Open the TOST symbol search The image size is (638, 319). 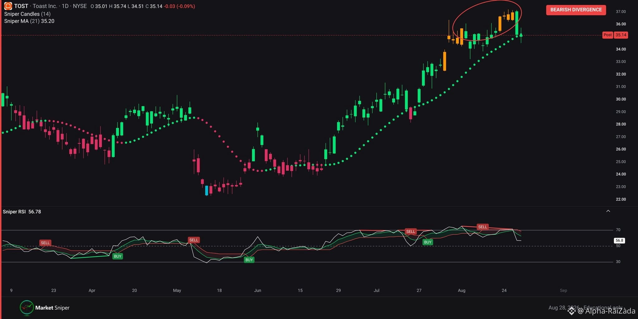pyautogui.click(x=21, y=6)
